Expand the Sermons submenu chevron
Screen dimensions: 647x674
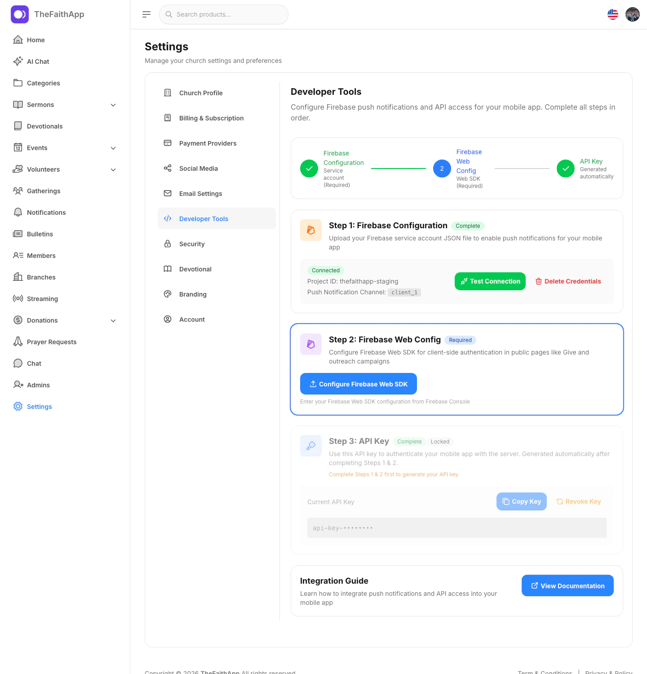point(113,105)
